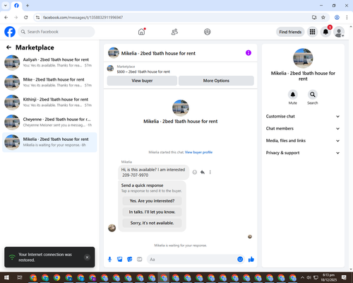
Task: Send quick response 'In talks. I'll let you know.'
Action: coord(152,212)
